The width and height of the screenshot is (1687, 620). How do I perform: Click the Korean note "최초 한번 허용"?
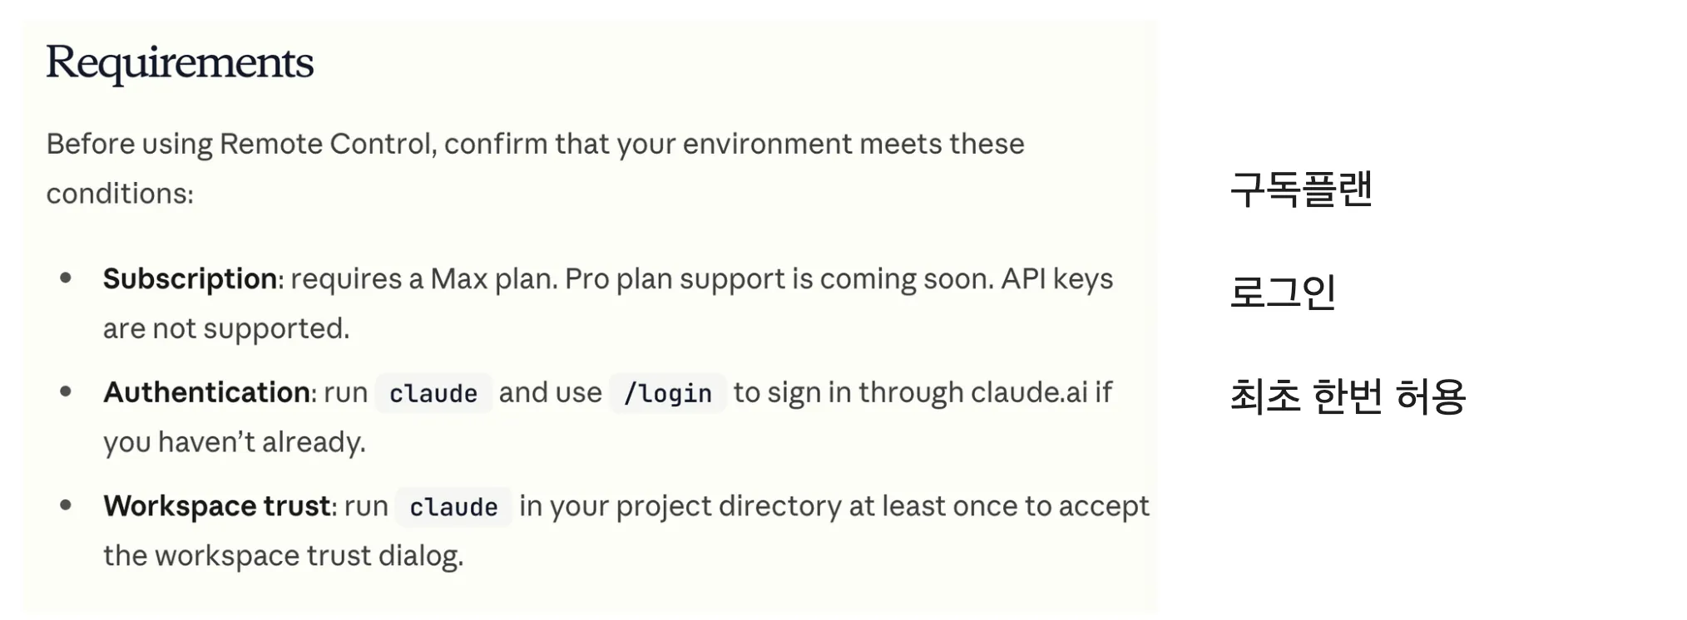pyautogui.click(x=1348, y=396)
